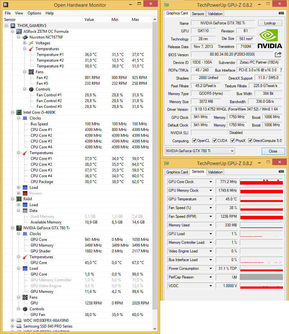Click the Close button in GPU-Z
The width and height of the screenshot is (289, 334).
(273, 151)
